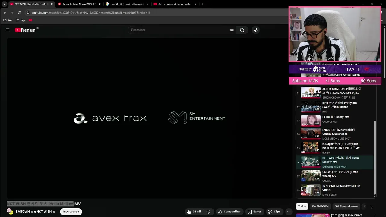Open the hoje bookmarks folder
Viewport: 386px width, 217px height.
21,20
